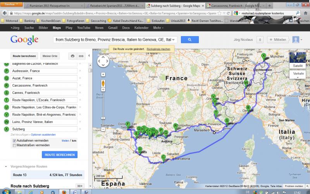This screenshot has width=310, height=194.
Task: Collapse the left panel arrow
Action: point(89,55)
